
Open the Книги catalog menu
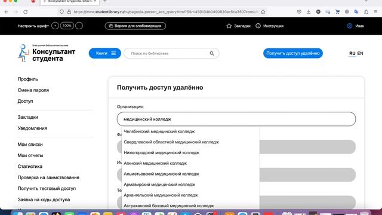[x=105, y=53]
